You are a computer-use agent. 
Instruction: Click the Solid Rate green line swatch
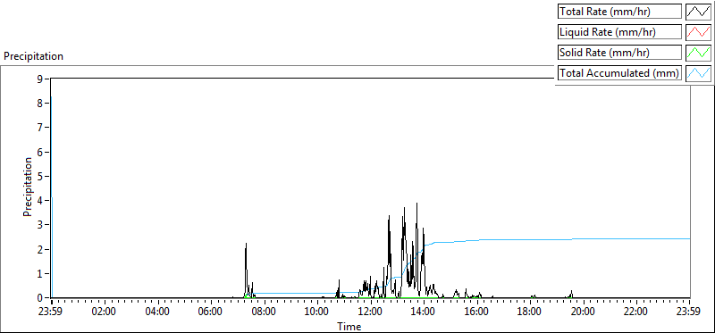pyautogui.click(x=699, y=53)
